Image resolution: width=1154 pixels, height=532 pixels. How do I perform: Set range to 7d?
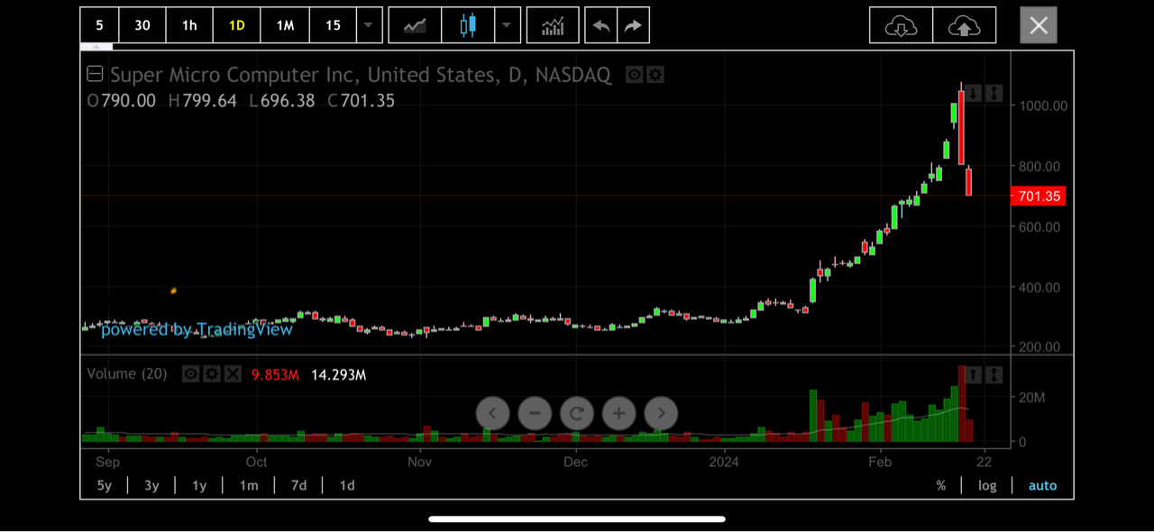pos(298,485)
